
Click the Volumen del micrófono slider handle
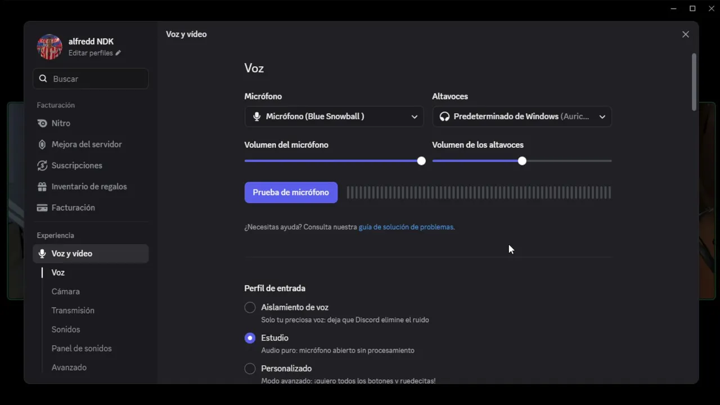click(421, 161)
